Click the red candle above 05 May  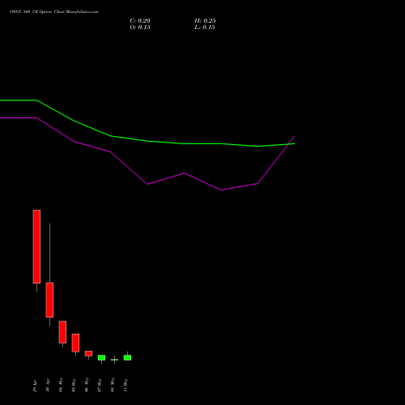[x=75, y=343]
